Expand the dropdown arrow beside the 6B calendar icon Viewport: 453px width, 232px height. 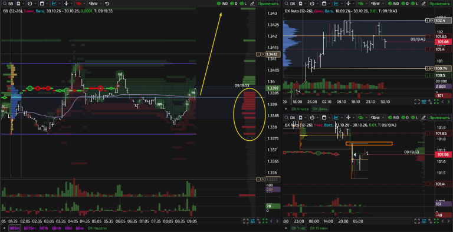[47, 4]
